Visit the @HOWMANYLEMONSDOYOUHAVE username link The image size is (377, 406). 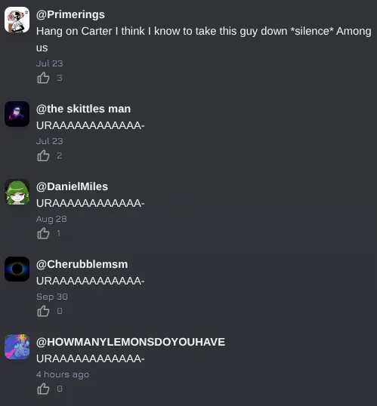click(131, 342)
